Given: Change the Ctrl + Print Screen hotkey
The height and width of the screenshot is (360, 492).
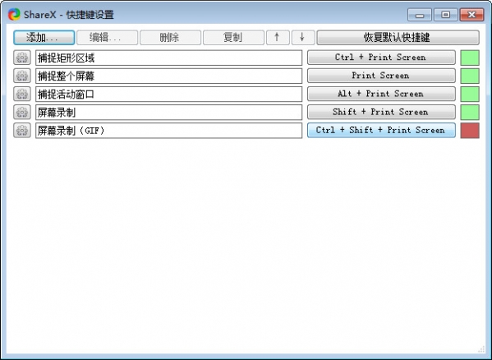Looking at the screenshot, I should coord(381,58).
